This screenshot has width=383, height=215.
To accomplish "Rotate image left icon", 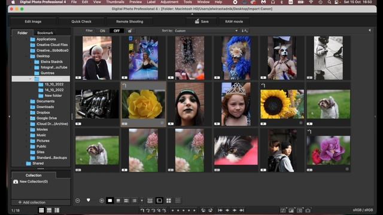I will tap(203, 210).
